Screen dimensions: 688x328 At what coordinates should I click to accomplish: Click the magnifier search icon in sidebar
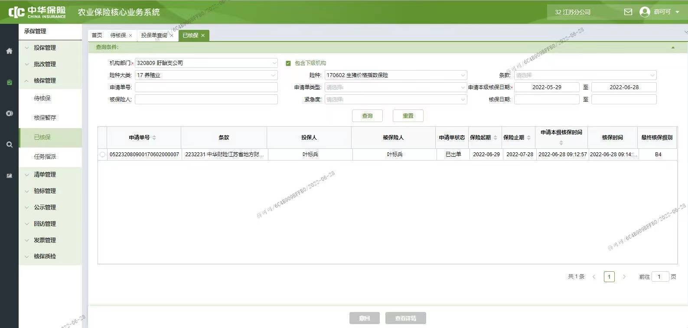pos(9,145)
